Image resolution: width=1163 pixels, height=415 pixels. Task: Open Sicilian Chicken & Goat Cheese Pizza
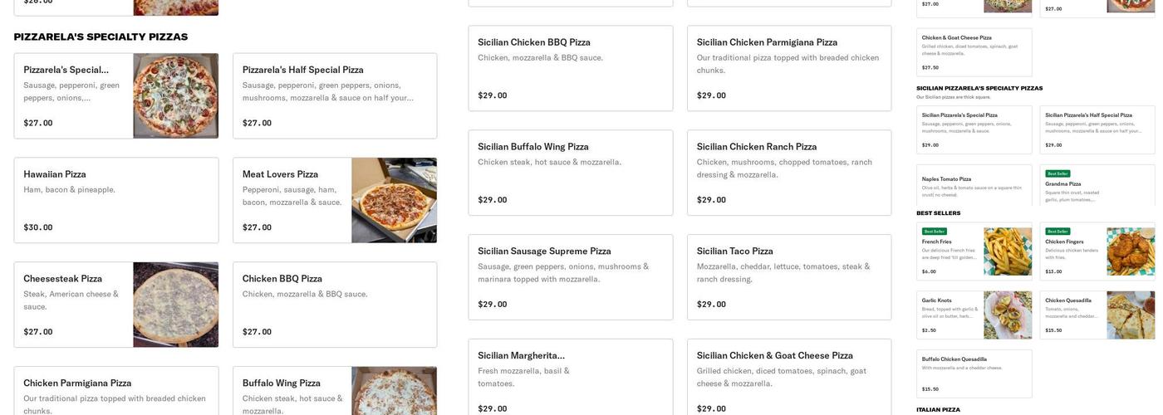coord(789,377)
